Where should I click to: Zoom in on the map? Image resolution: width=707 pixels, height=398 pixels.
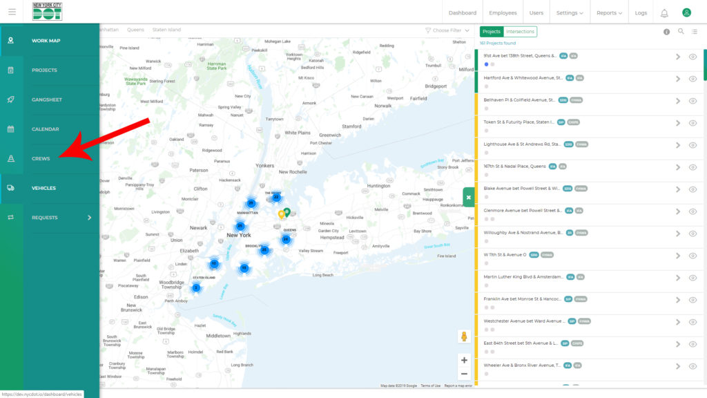(464, 360)
